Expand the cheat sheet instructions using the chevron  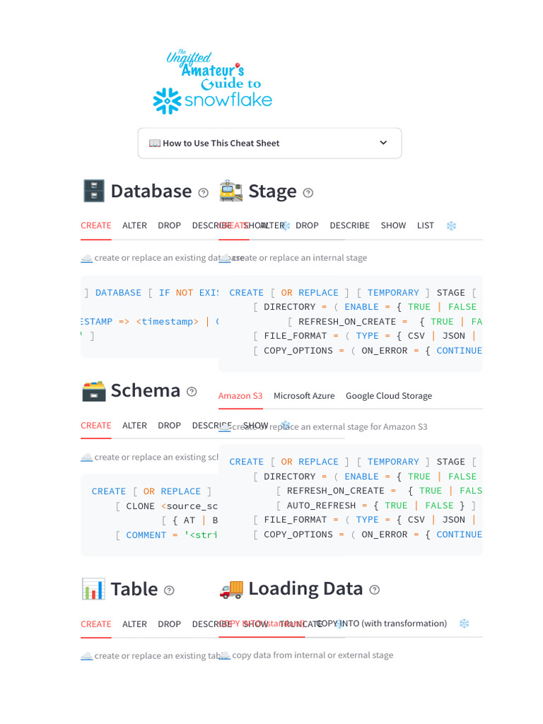[x=383, y=143]
